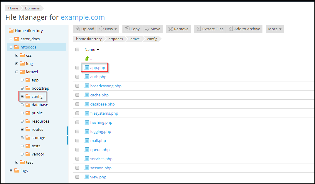Viewport: 315px width, 184px height.
Task: Tick the checkbox for app.php
Action: point(77,68)
